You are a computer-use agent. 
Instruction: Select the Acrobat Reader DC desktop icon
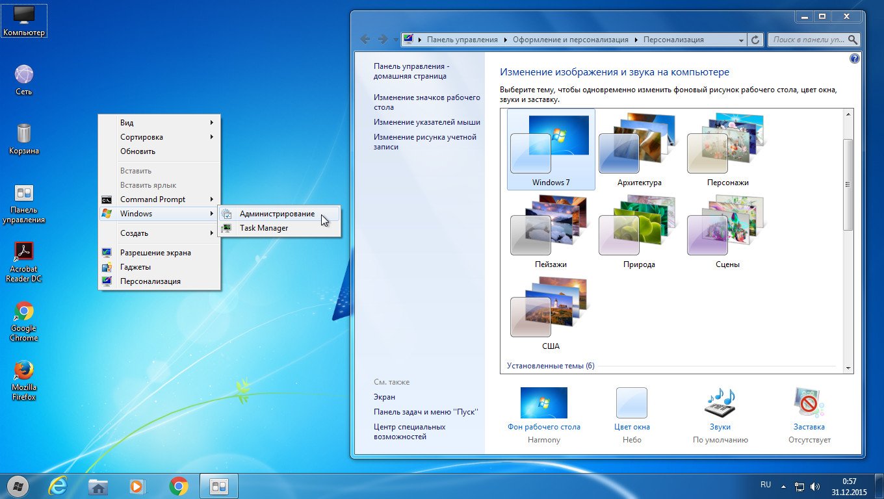coord(23,262)
